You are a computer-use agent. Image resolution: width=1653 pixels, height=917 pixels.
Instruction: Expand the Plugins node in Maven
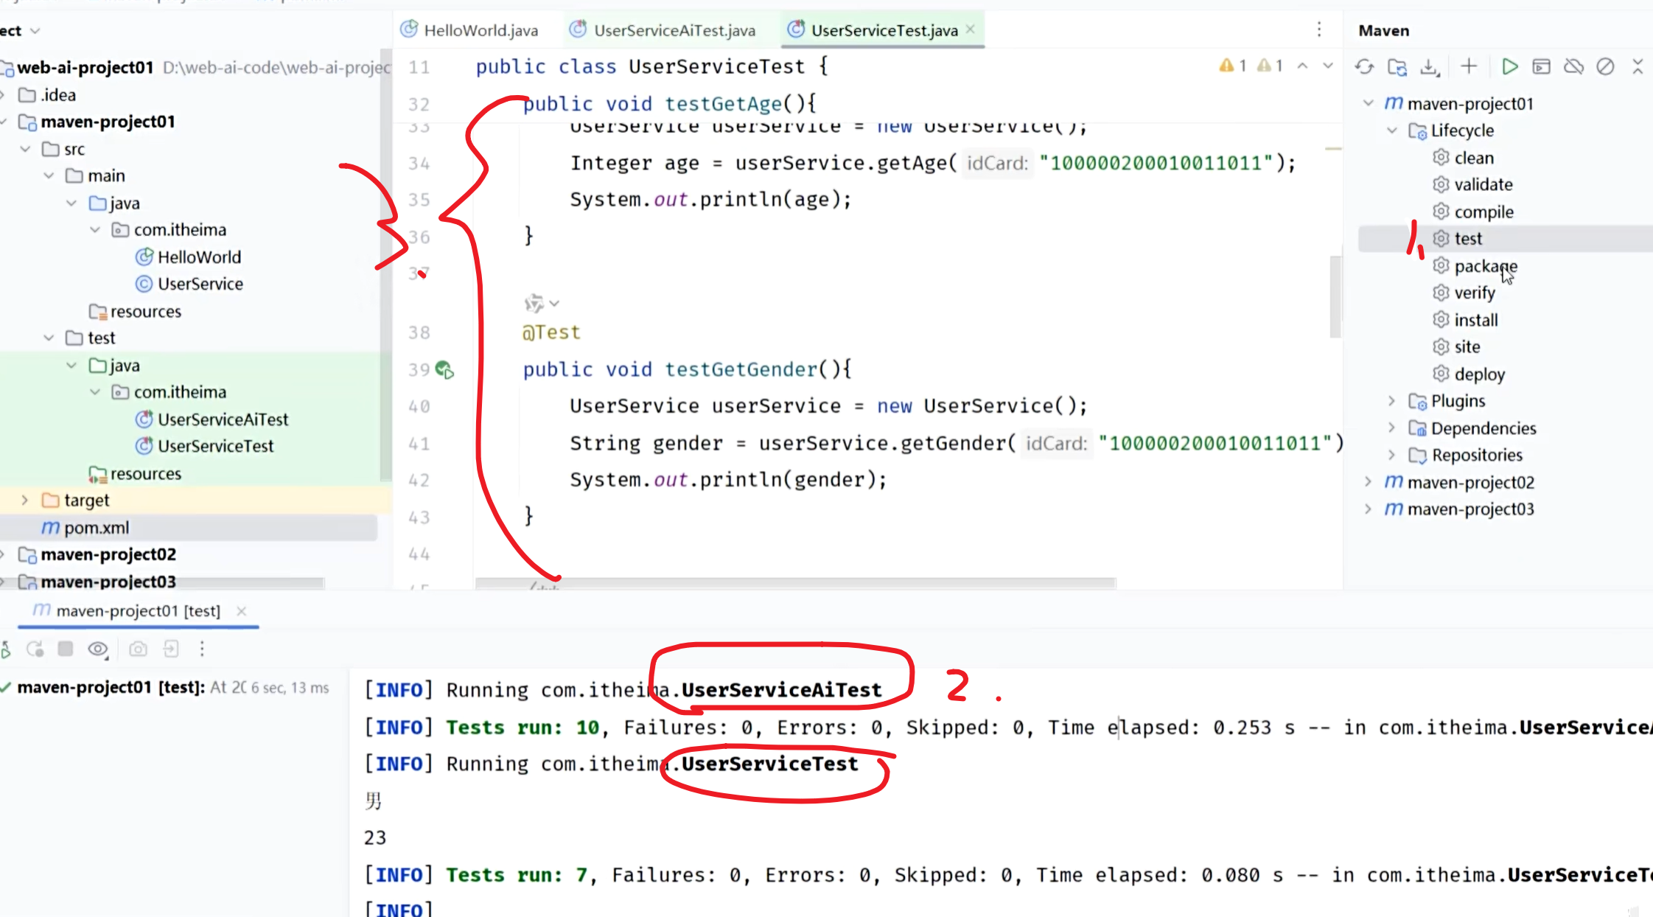click(1391, 401)
